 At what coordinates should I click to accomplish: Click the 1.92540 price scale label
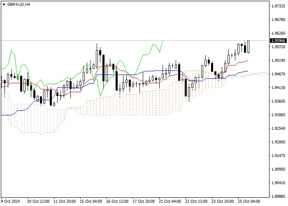(x=279, y=129)
